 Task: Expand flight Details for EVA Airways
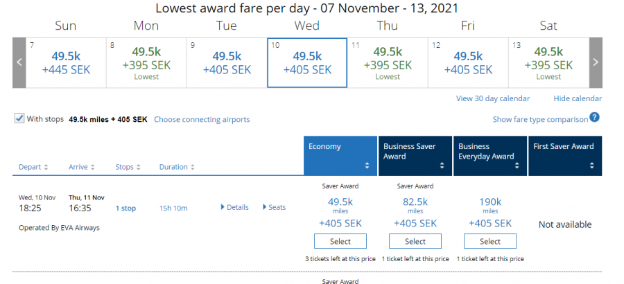coord(234,207)
